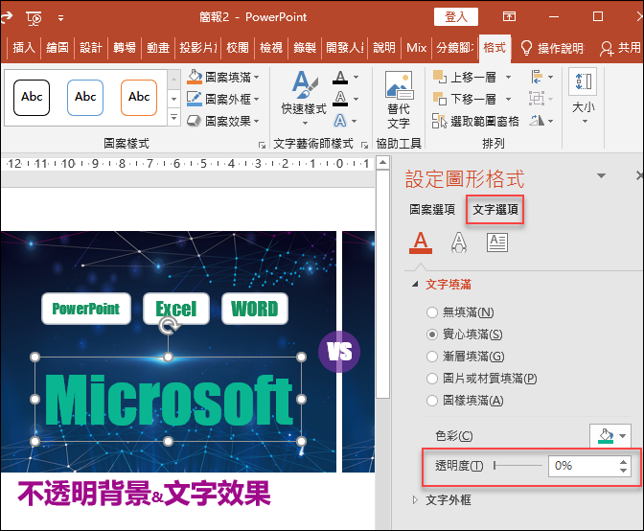Increase transparency with the up spinner

(624, 461)
